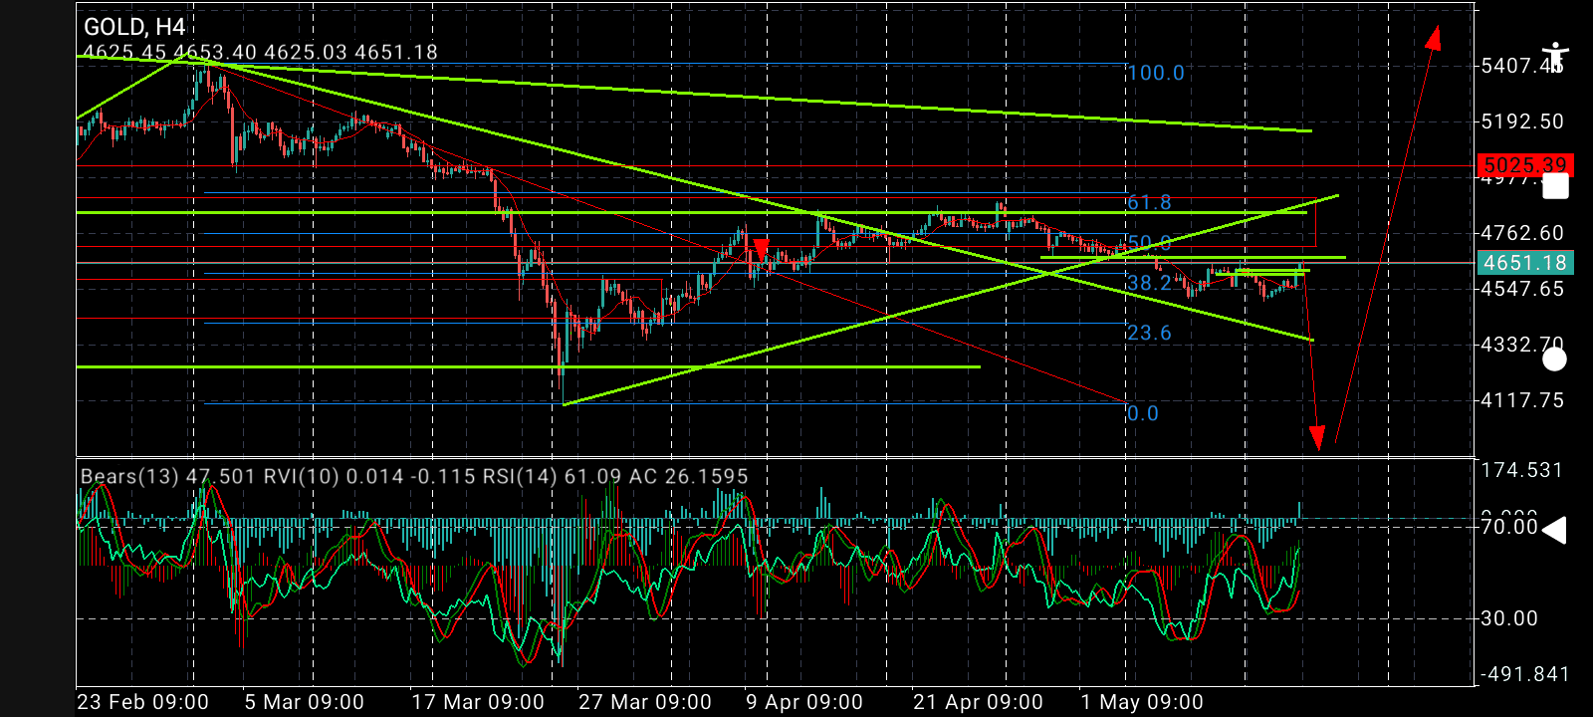Image resolution: width=1593 pixels, height=717 pixels.
Task: Click the OHLC values 4625.45 4653.40 4625.03 4651.18
Action: coord(260,52)
